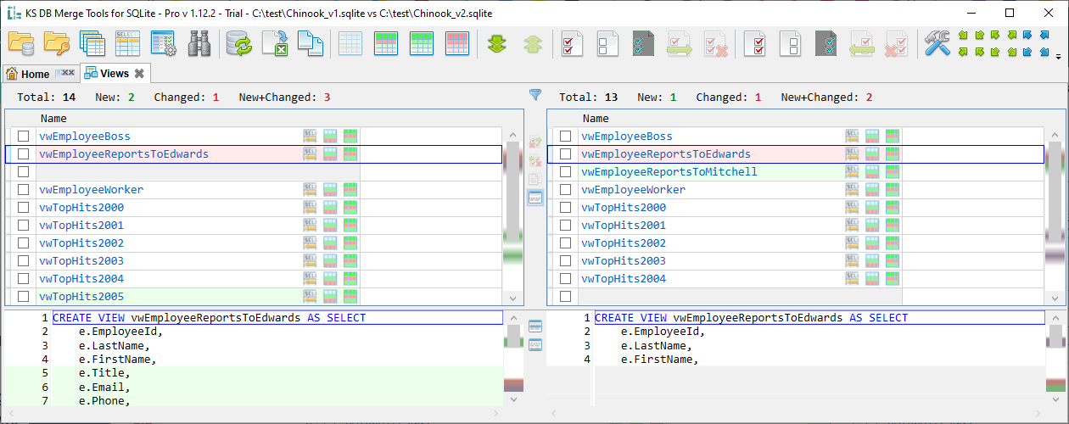Select vwTopHits2003 in the right list
The height and width of the screenshot is (424, 1069).
623,261
